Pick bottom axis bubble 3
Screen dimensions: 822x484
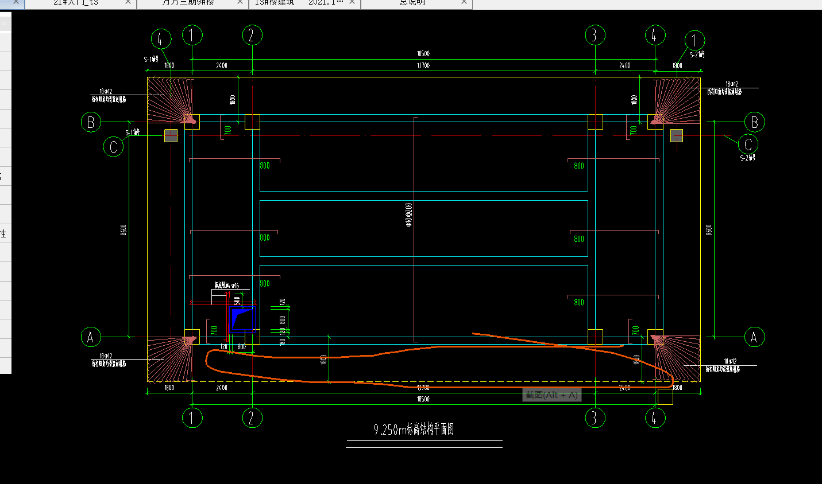pyautogui.click(x=595, y=417)
